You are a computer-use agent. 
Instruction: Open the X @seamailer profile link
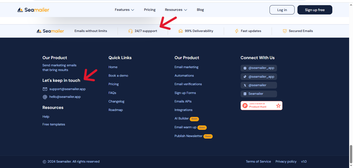tap(259, 85)
